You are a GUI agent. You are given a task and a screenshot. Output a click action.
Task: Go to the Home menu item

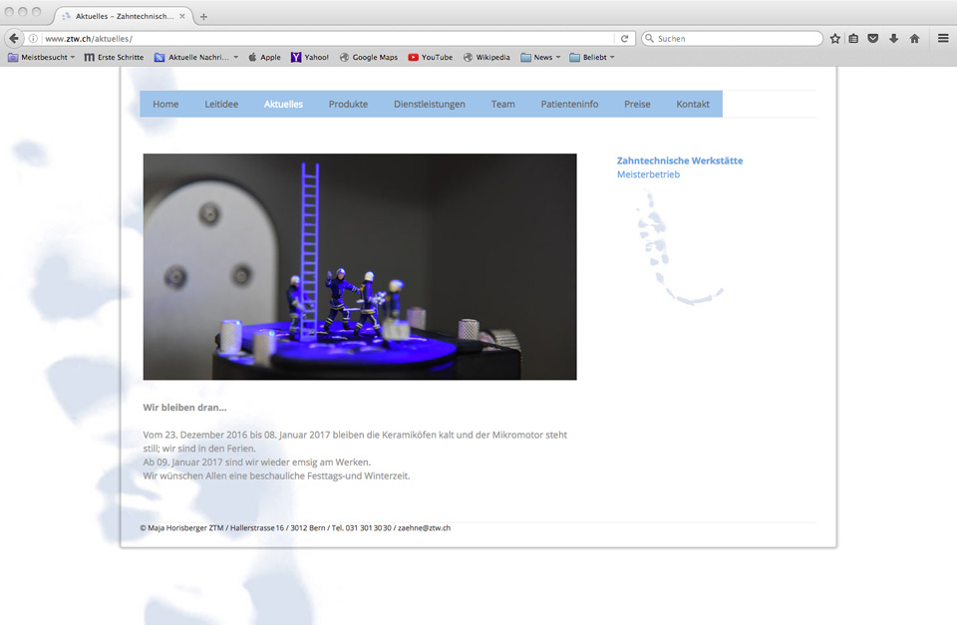click(x=165, y=105)
